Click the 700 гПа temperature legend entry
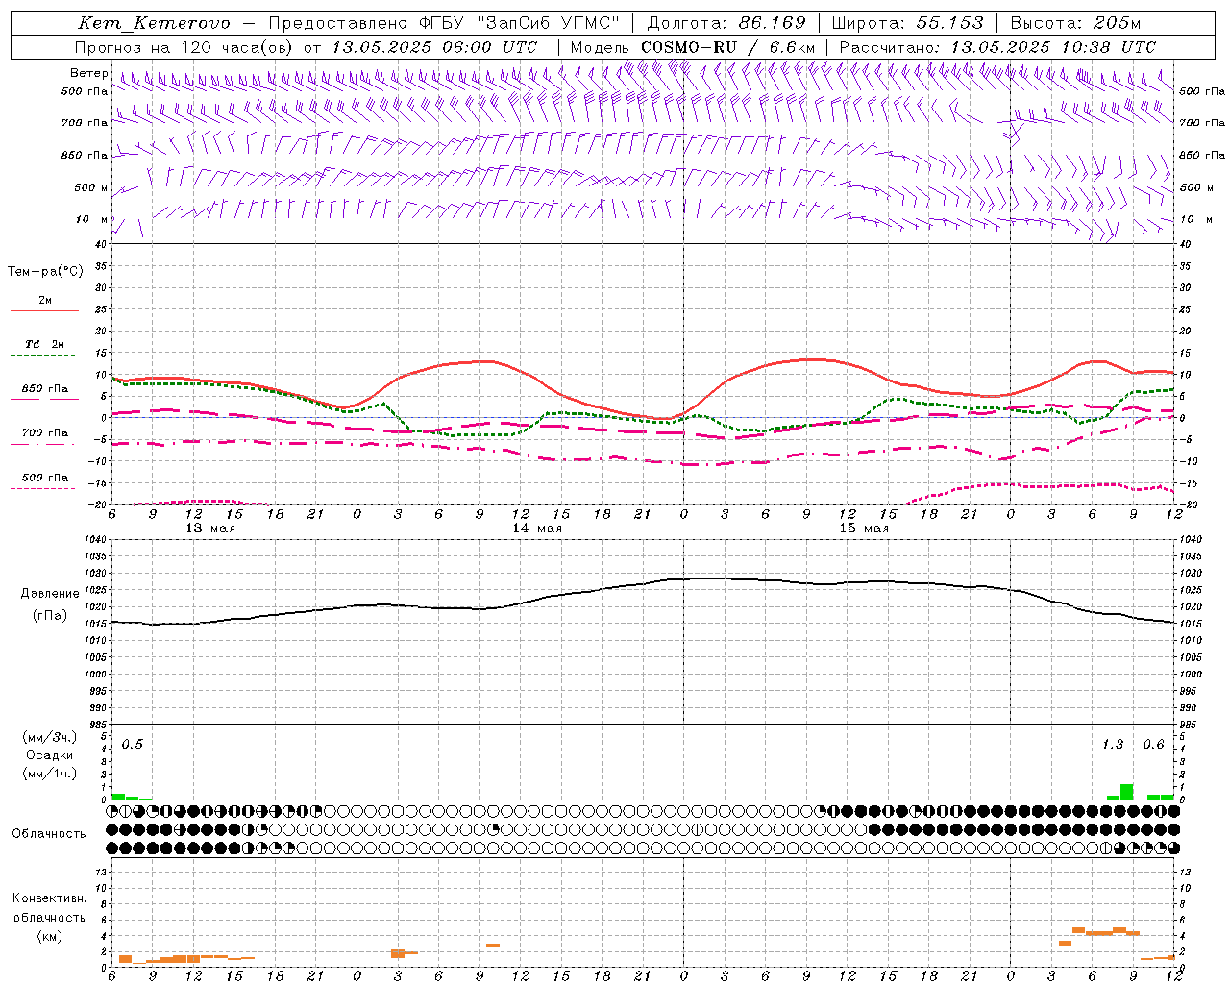The image size is (1230, 984). coord(45,433)
